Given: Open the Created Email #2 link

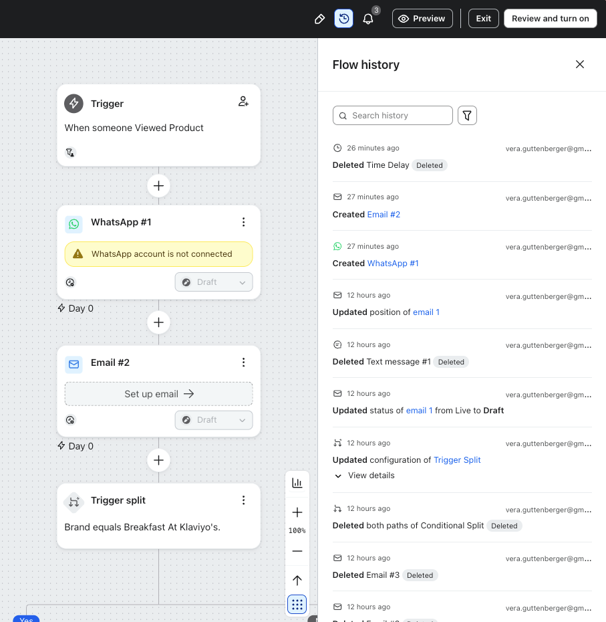Looking at the screenshot, I should pyautogui.click(x=384, y=215).
